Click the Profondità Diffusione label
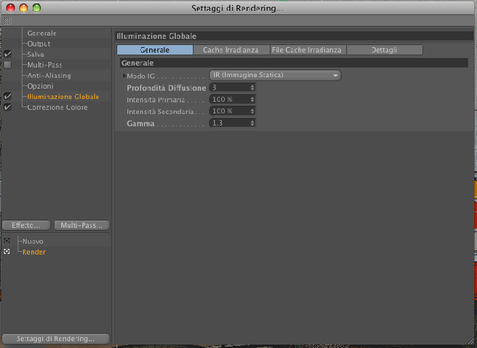The image size is (477, 348). tap(166, 88)
